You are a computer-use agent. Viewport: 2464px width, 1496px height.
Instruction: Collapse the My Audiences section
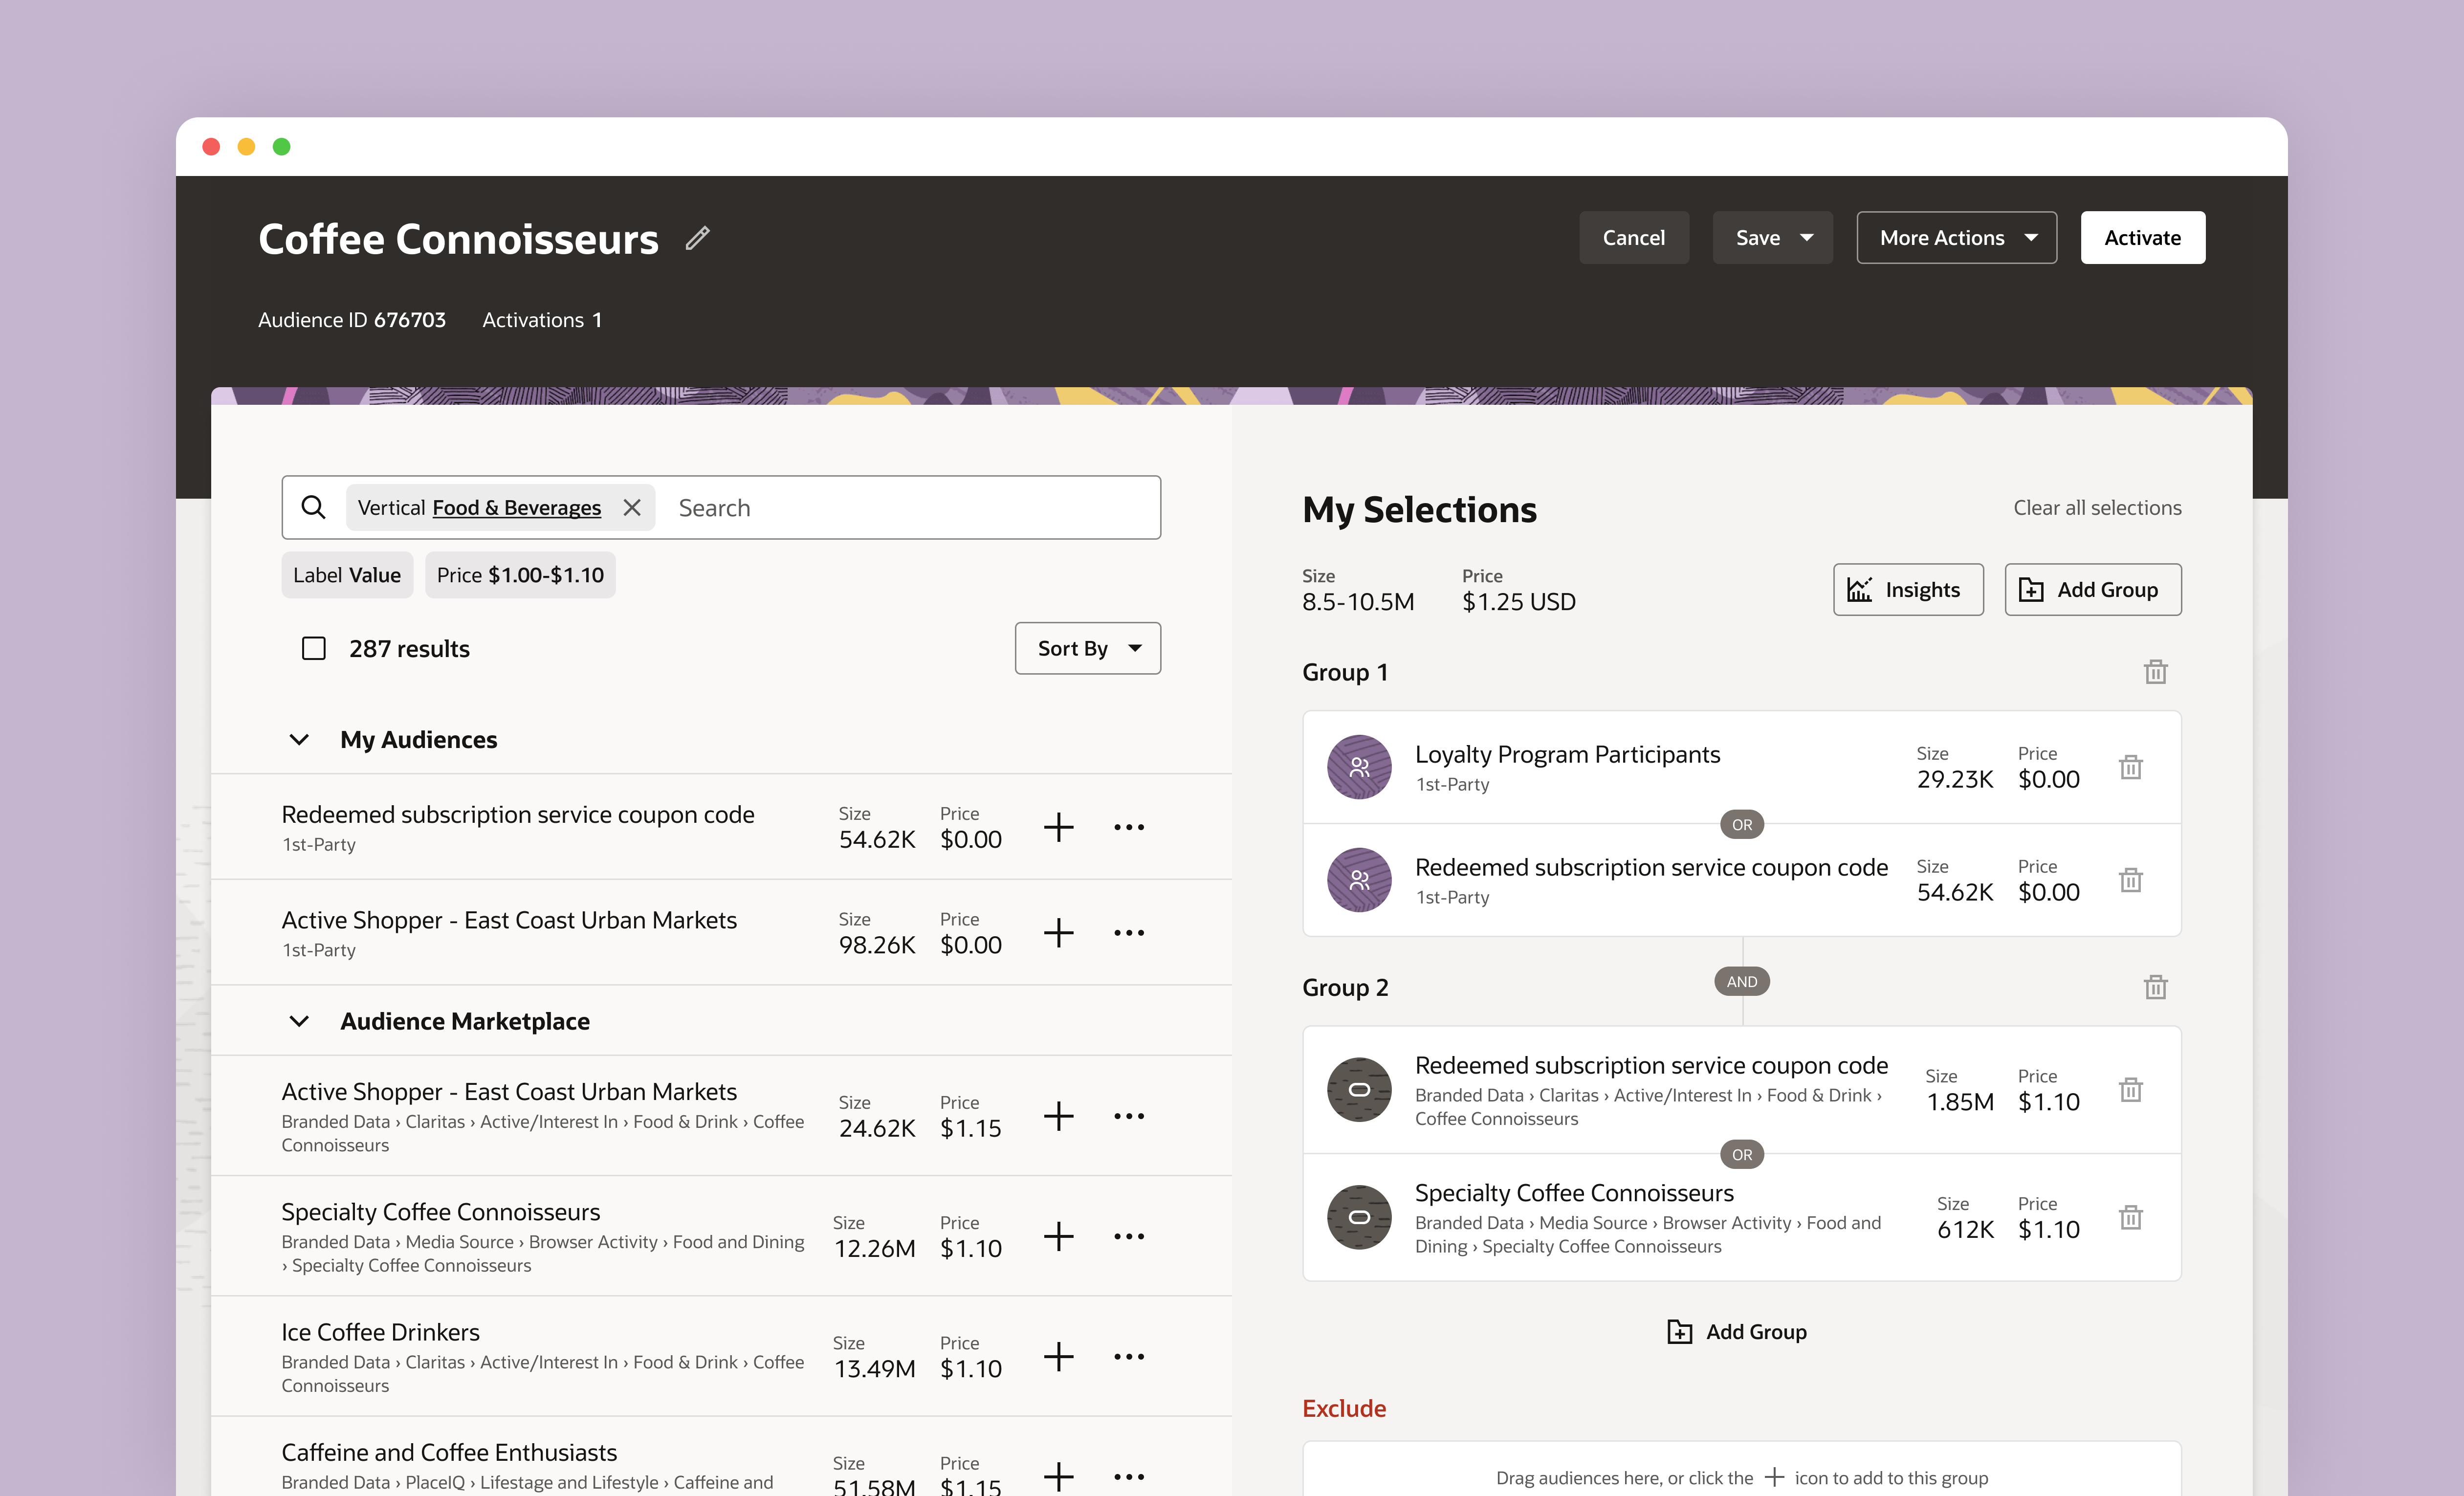(x=299, y=740)
